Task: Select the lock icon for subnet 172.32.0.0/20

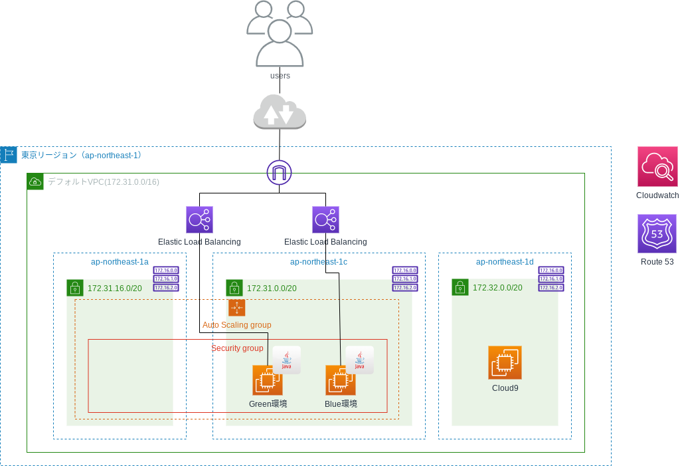Action: (x=460, y=287)
